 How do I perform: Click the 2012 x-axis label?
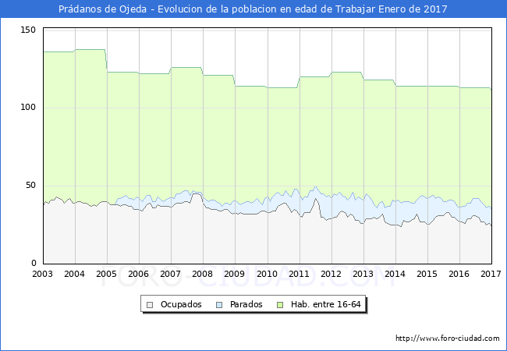tap(331, 274)
